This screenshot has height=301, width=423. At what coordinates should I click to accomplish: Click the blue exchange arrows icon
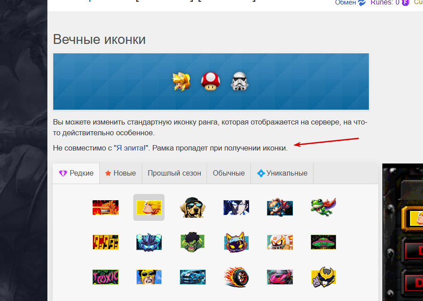pyautogui.click(x=362, y=3)
